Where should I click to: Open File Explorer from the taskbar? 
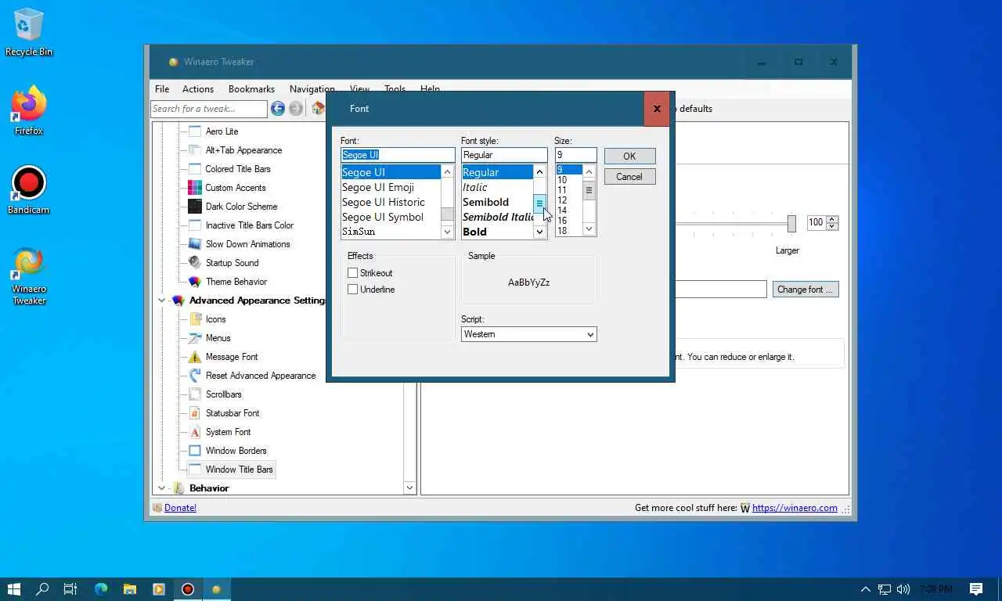pyautogui.click(x=130, y=589)
